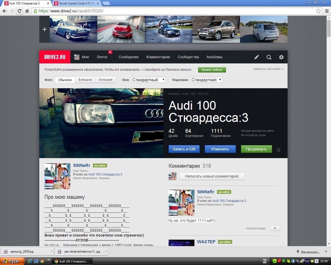
Task: Open samsung_2859.jpg downloaded file
Action: coord(26,252)
